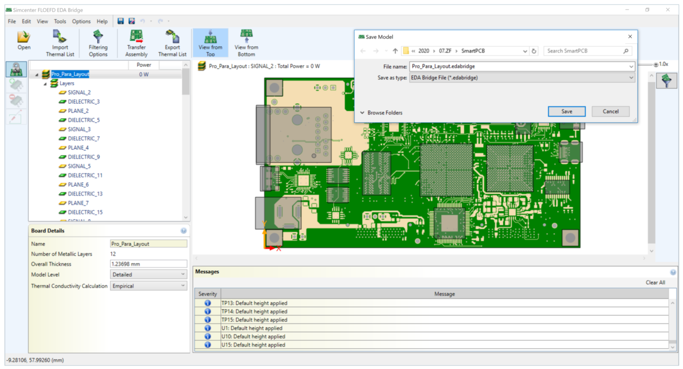Click the Save Model icon in quick toolbar

click(121, 21)
